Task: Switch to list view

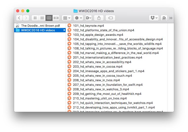Action: [x=42, y=18]
